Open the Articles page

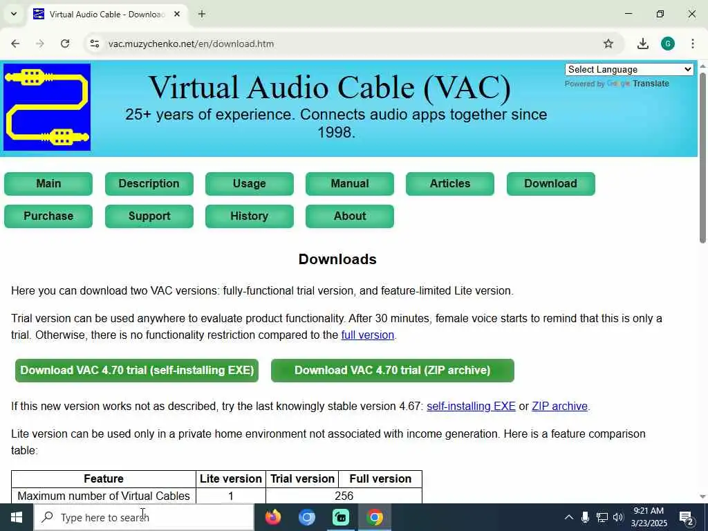tap(450, 184)
